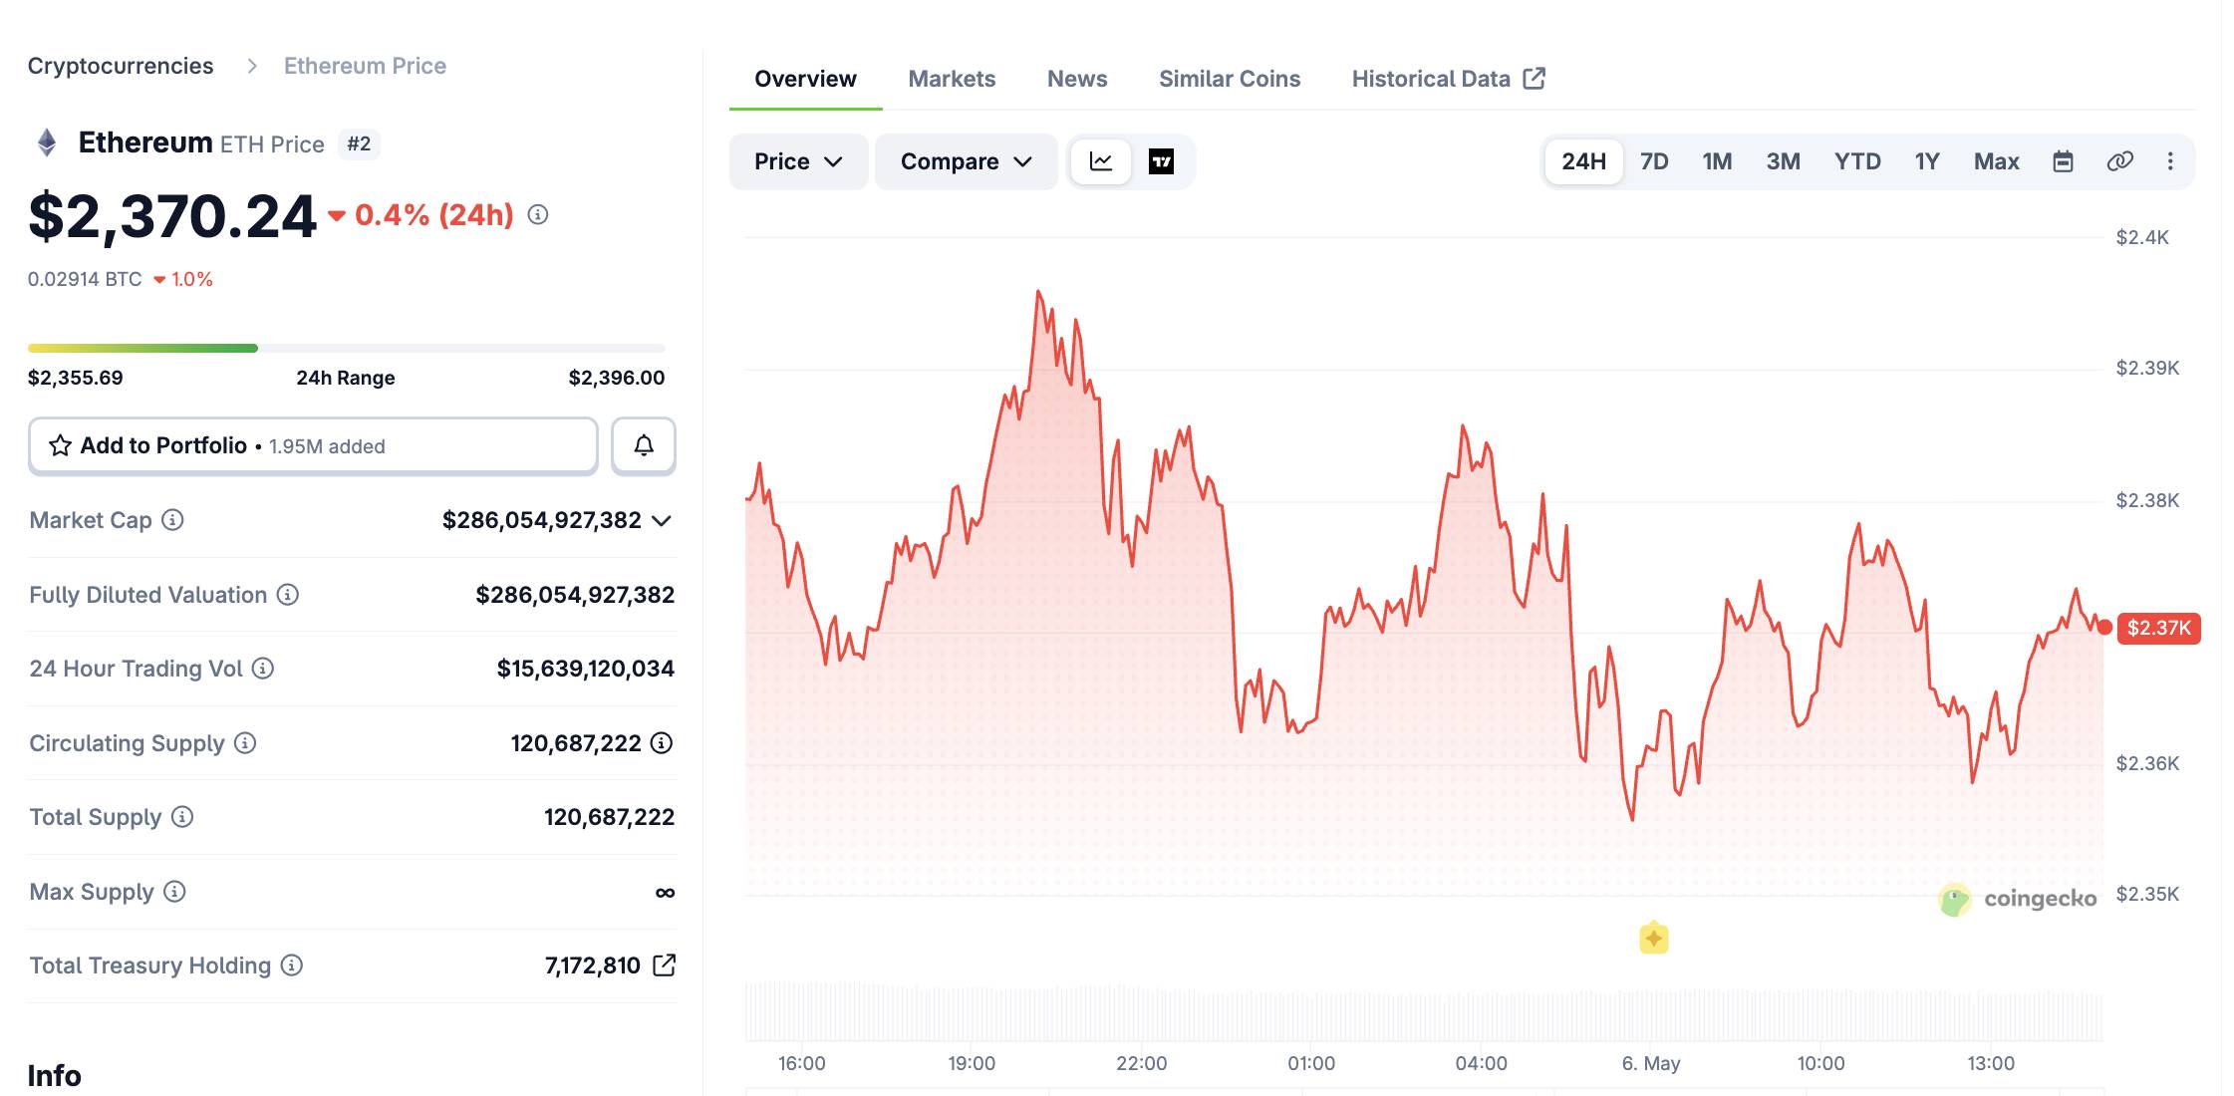Click info icon beside circulating supply value
The width and height of the screenshot is (2234, 1096).
click(x=662, y=743)
